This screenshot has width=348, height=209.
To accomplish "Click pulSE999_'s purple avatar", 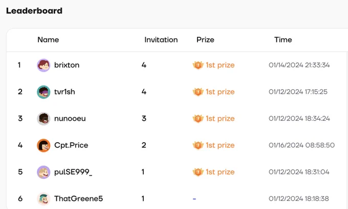I will click(x=43, y=172).
